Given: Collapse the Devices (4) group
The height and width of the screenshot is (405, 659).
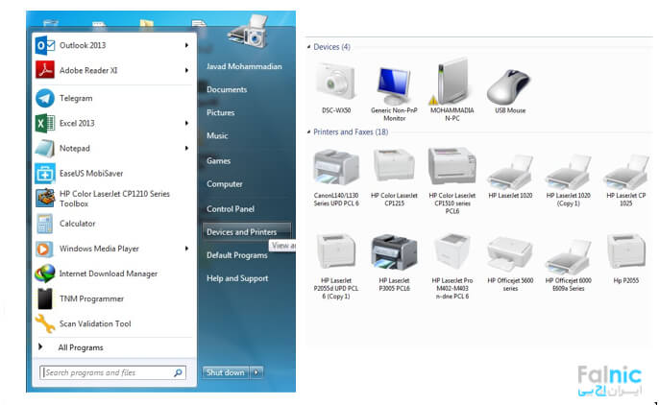Looking at the screenshot, I should coord(309,47).
